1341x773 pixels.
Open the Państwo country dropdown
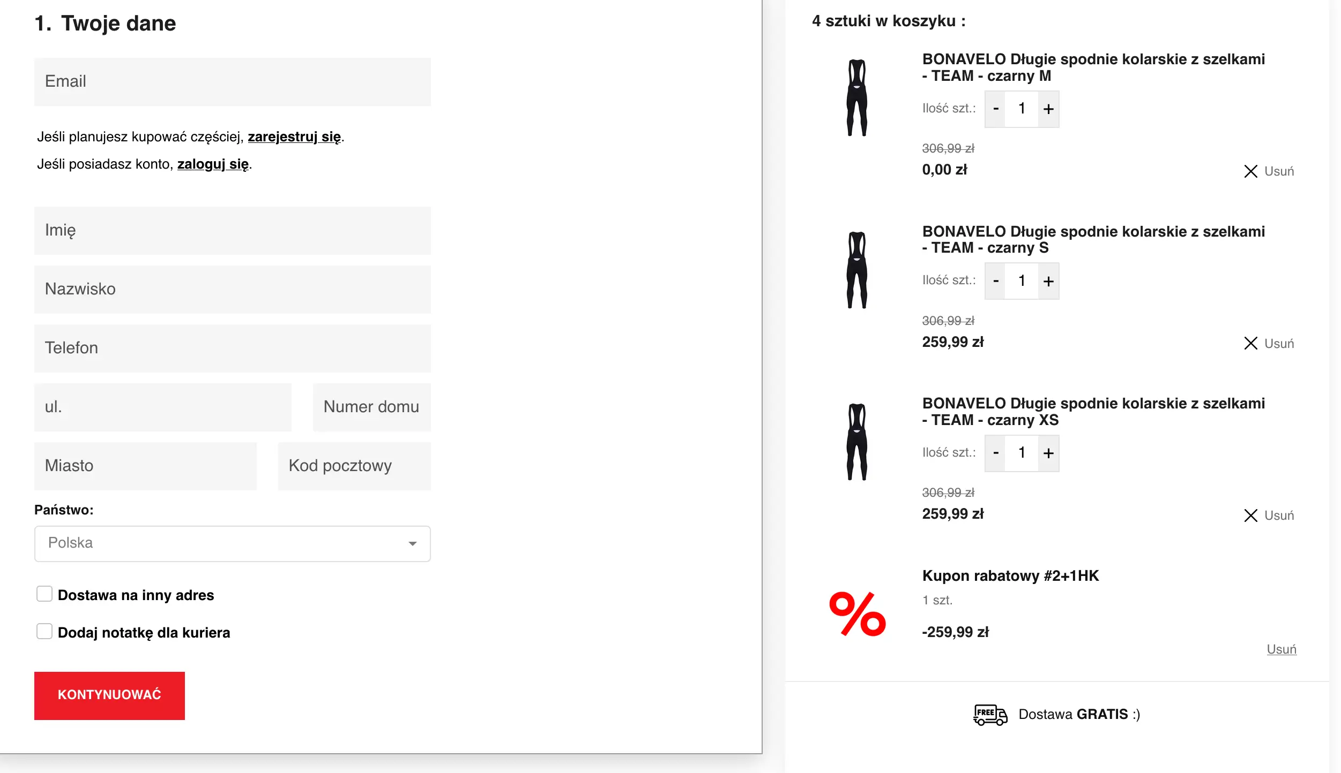pos(232,543)
